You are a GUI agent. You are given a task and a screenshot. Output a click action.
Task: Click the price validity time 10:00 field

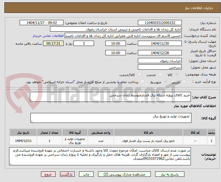(115, 53)
